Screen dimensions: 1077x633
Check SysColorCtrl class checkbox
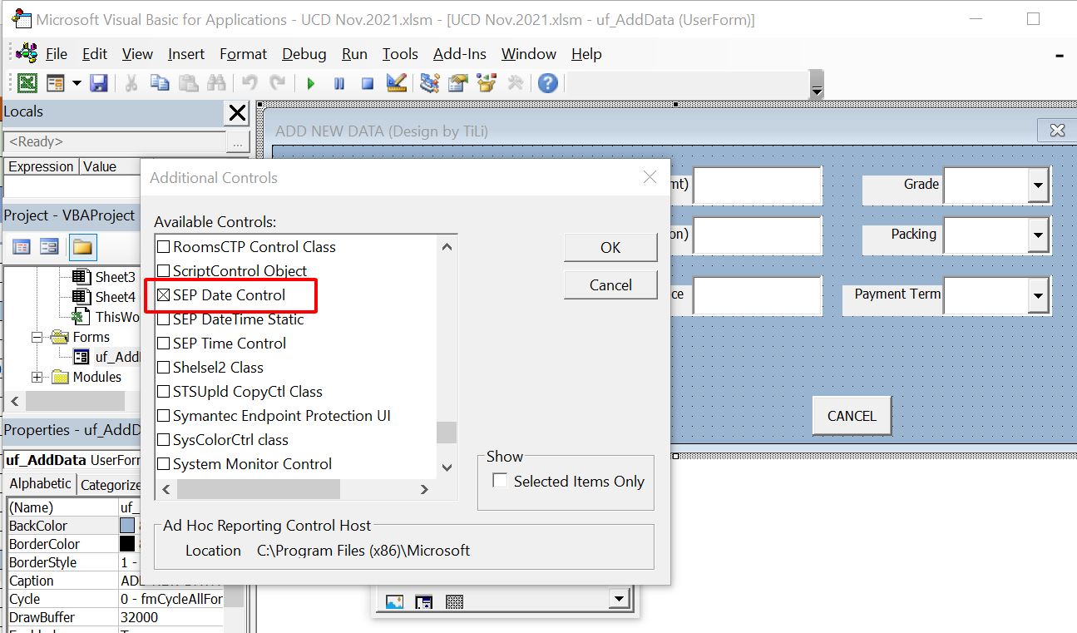click(x=164, y=440)
